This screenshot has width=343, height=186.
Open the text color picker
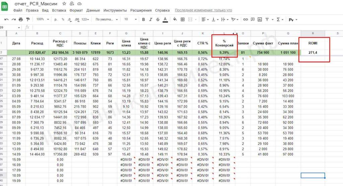click(165, 20)
